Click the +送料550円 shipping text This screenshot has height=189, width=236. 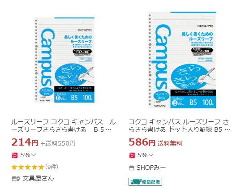(58, 143)
